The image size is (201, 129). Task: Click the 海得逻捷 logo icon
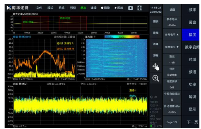(9, 8)
